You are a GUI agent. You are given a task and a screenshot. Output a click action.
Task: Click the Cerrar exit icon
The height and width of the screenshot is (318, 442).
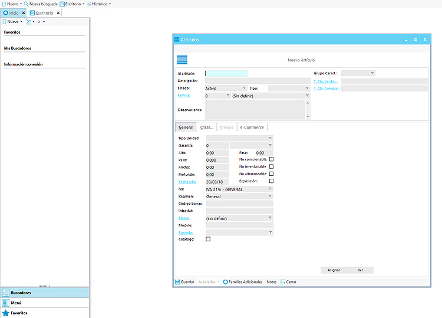coord(283,282)
